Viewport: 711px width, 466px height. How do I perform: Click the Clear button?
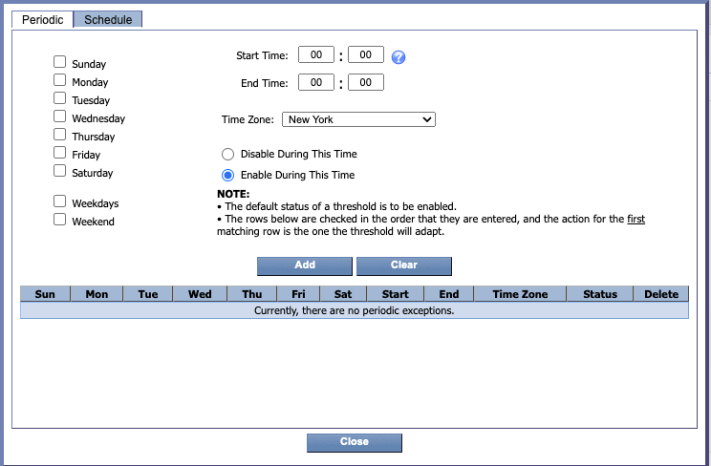(x=404, y=265)
